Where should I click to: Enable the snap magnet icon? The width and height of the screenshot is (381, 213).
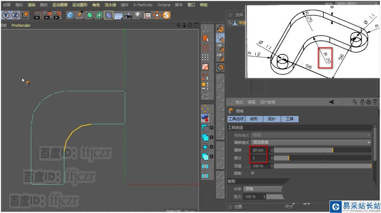(220, 29)
